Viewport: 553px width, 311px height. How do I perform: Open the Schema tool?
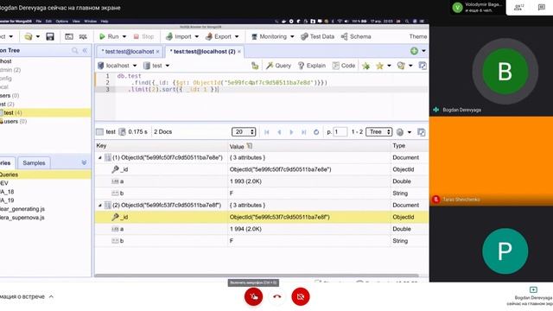pyautogui.click(x=356, y=36)
